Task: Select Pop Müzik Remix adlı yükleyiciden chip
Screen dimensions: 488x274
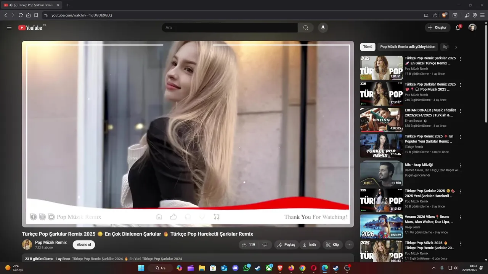Action: pos(408,47)
